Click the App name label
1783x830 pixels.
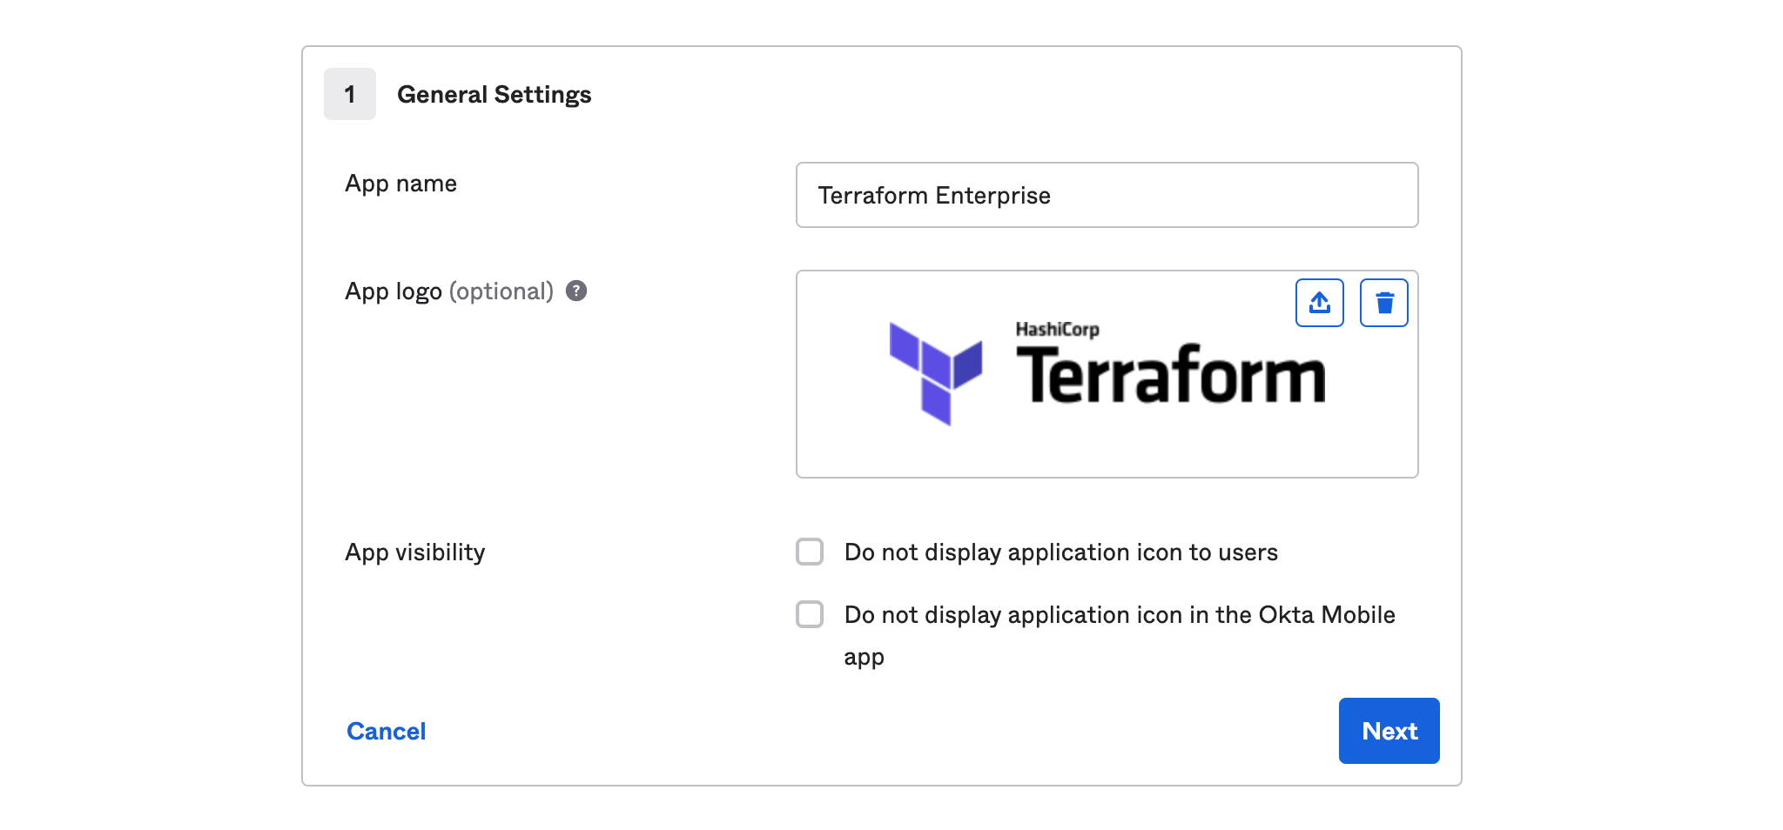pyautogui.click(x=400, y=184)
